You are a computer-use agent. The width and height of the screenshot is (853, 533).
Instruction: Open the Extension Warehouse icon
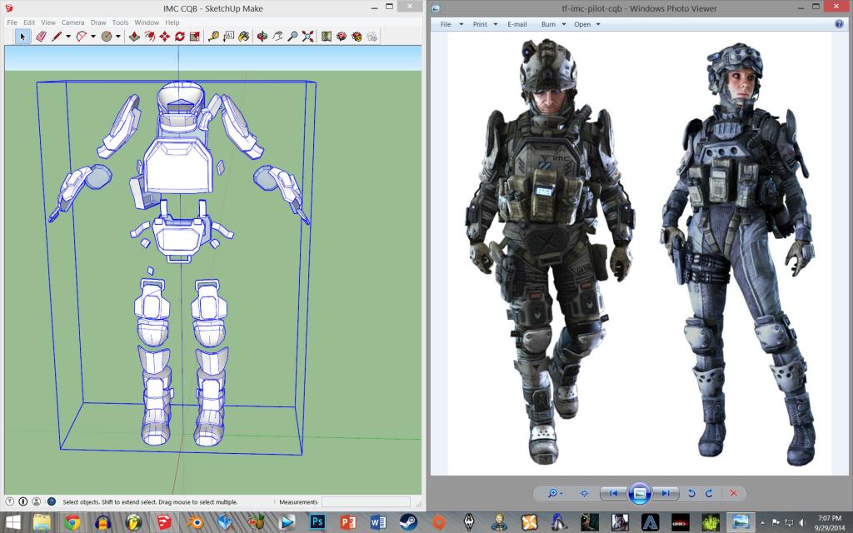click(x=357, y=37)
